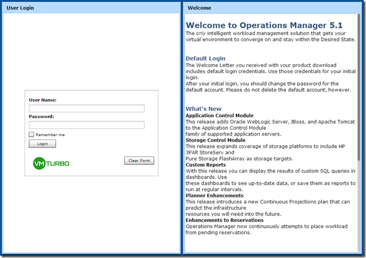The image size is (366, 258).
Task: Click the Storage Control Module heading
Action: (215, 140)
